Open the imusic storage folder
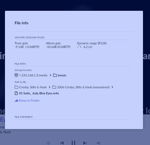 tap(60, 75)
